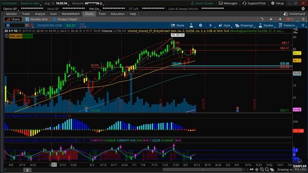Open the Analyze tab

point(40,14)
